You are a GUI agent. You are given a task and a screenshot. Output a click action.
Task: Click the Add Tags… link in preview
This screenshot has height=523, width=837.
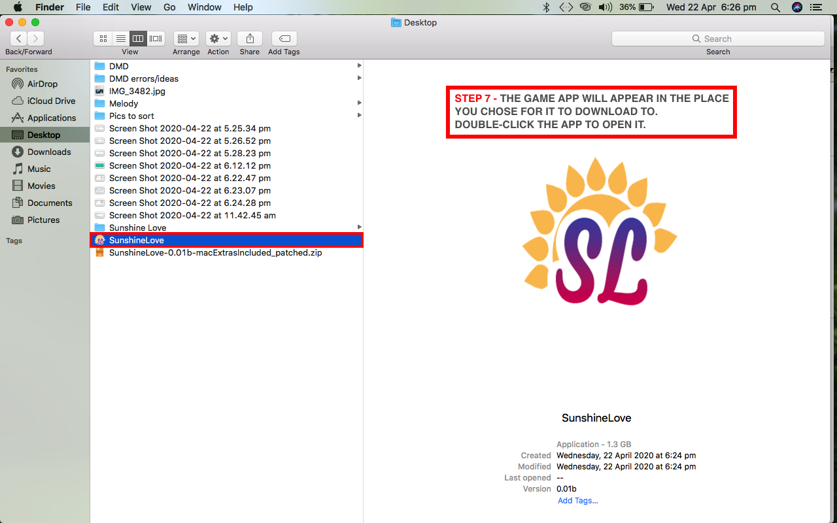pos(577,501)
